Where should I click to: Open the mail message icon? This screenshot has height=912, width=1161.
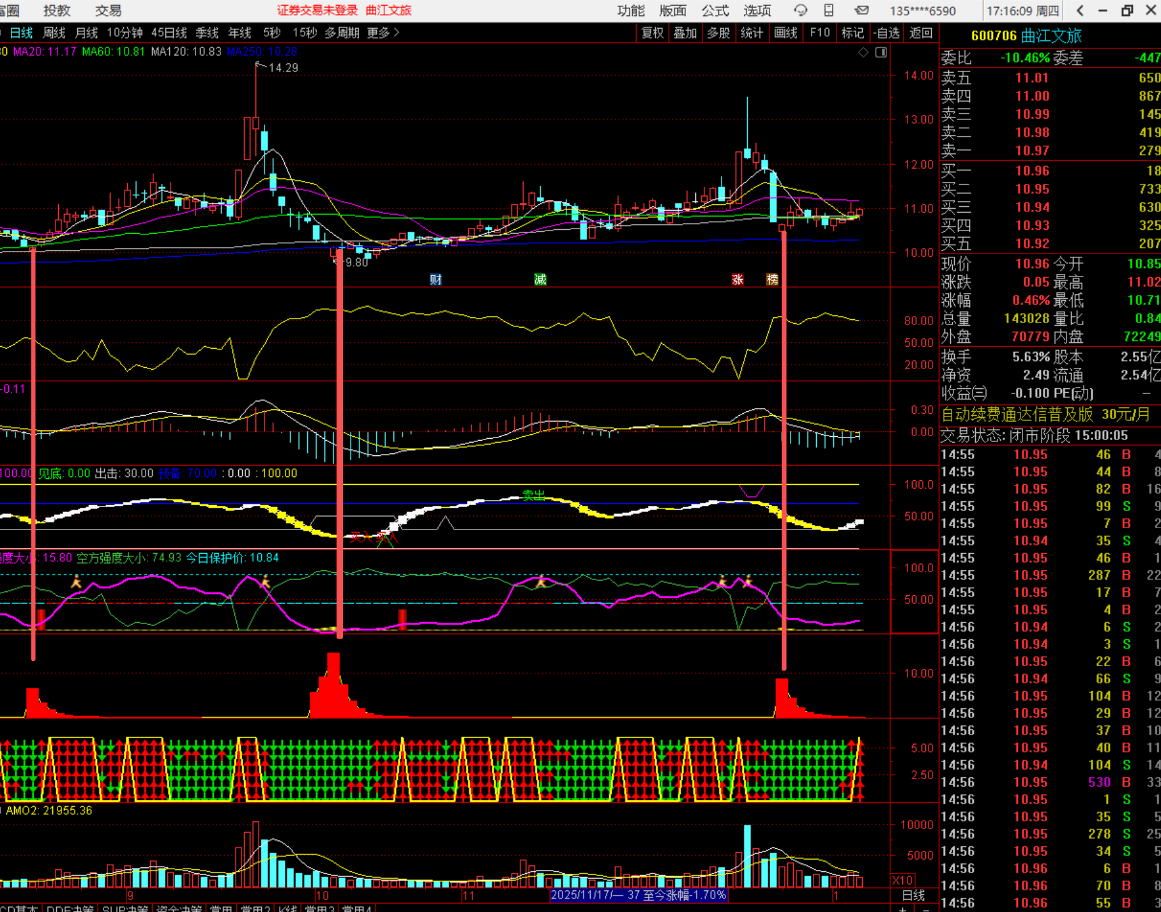(861, 10)
